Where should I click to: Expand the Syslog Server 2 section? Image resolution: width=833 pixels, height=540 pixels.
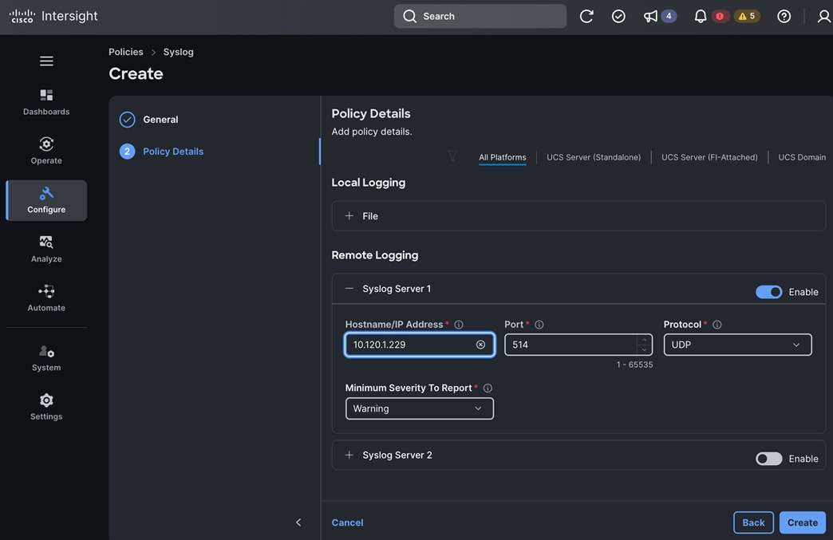click(349, 455)
